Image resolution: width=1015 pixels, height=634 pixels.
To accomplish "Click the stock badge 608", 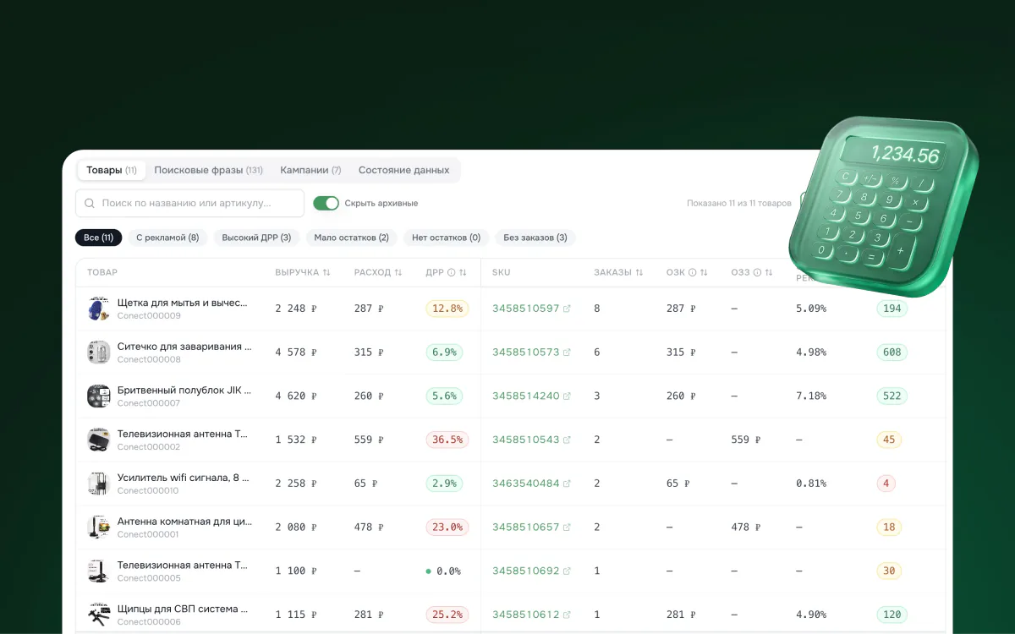I will (x=892, y=353).
